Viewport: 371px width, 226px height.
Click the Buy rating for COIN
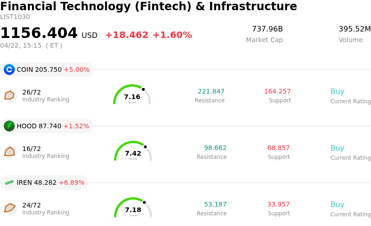pyautogui.click(x=337, y=92)
